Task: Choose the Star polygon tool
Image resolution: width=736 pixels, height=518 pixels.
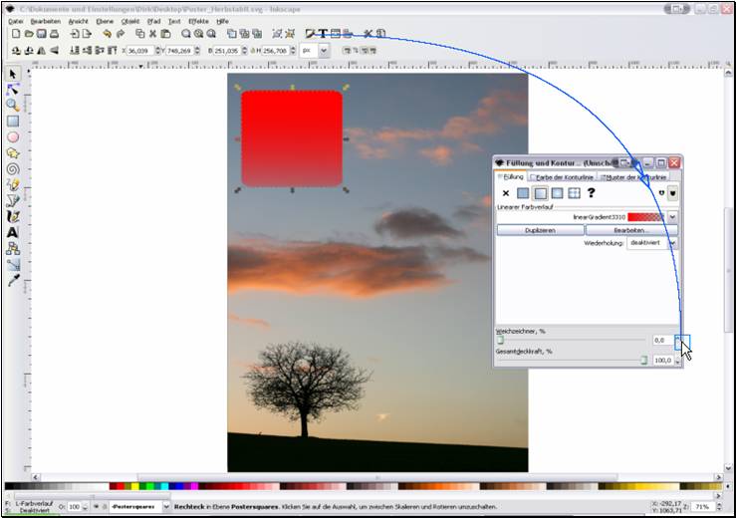Action: (x=13, y=153)
